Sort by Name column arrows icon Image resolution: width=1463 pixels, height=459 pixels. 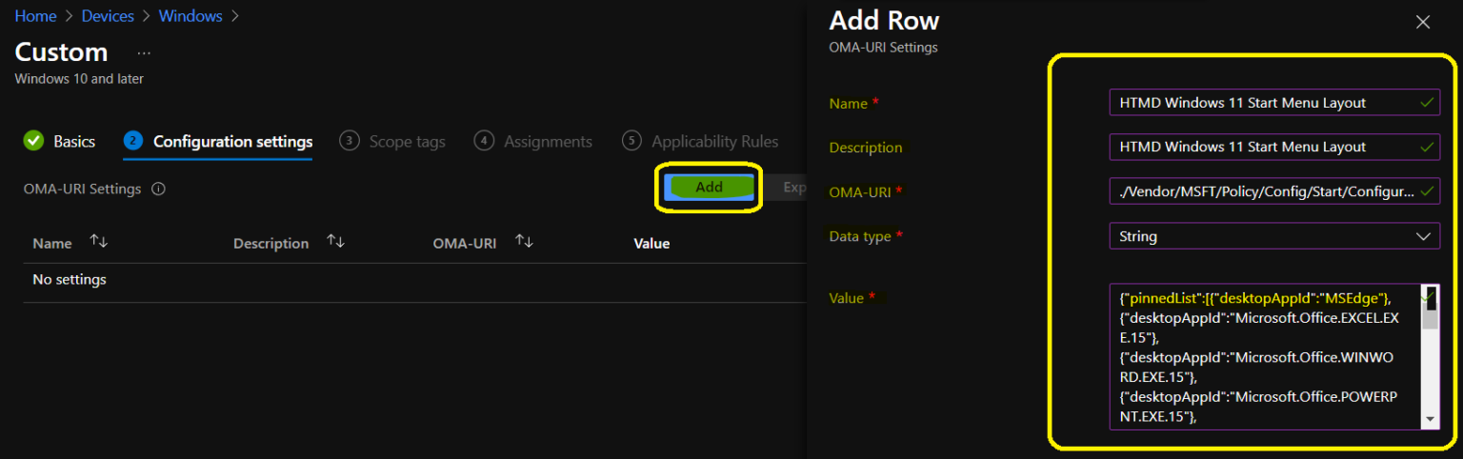(98, 243)
